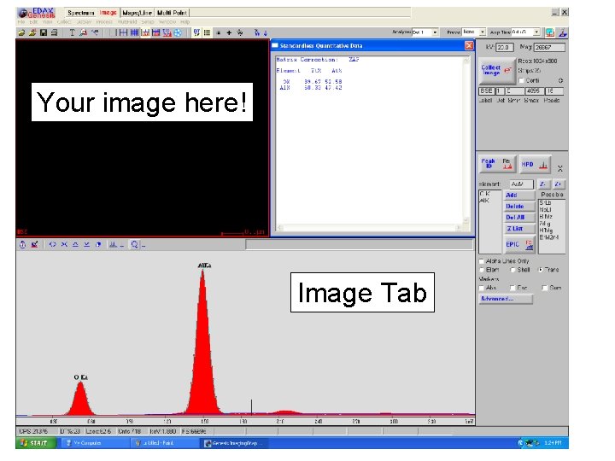Click the Del All button
This screenshot has width=615, height=461.
pos(519,218)
